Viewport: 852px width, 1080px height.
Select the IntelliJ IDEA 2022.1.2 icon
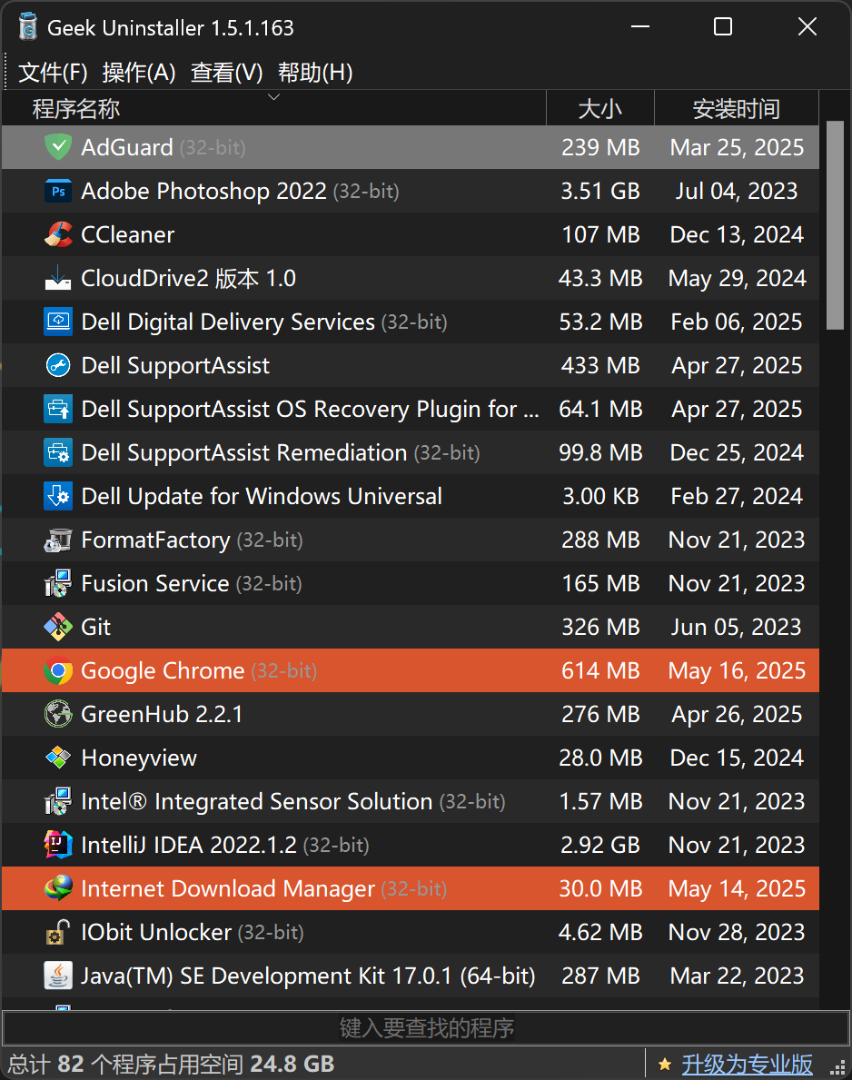58,845
